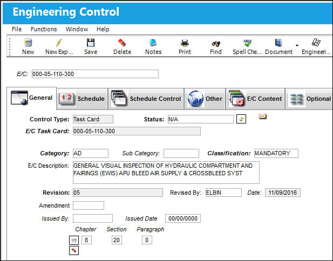Click the Date field 11/09/2016
333x261 pixels.
[283, 193]
